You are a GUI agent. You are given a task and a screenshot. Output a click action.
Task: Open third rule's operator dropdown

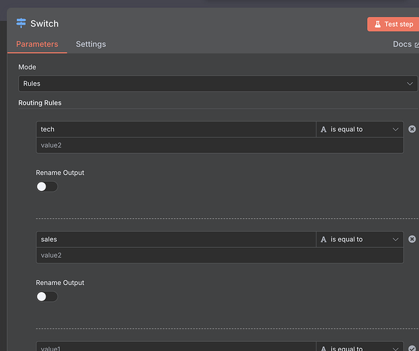pyautogui.click(x=359, y=347)
